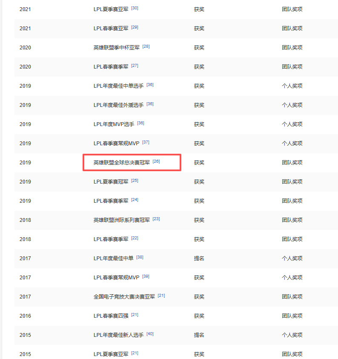Click LPL春季赛季军 in the 2018 row
Screen dimensions: 338x359
click(x=111, y=239)
